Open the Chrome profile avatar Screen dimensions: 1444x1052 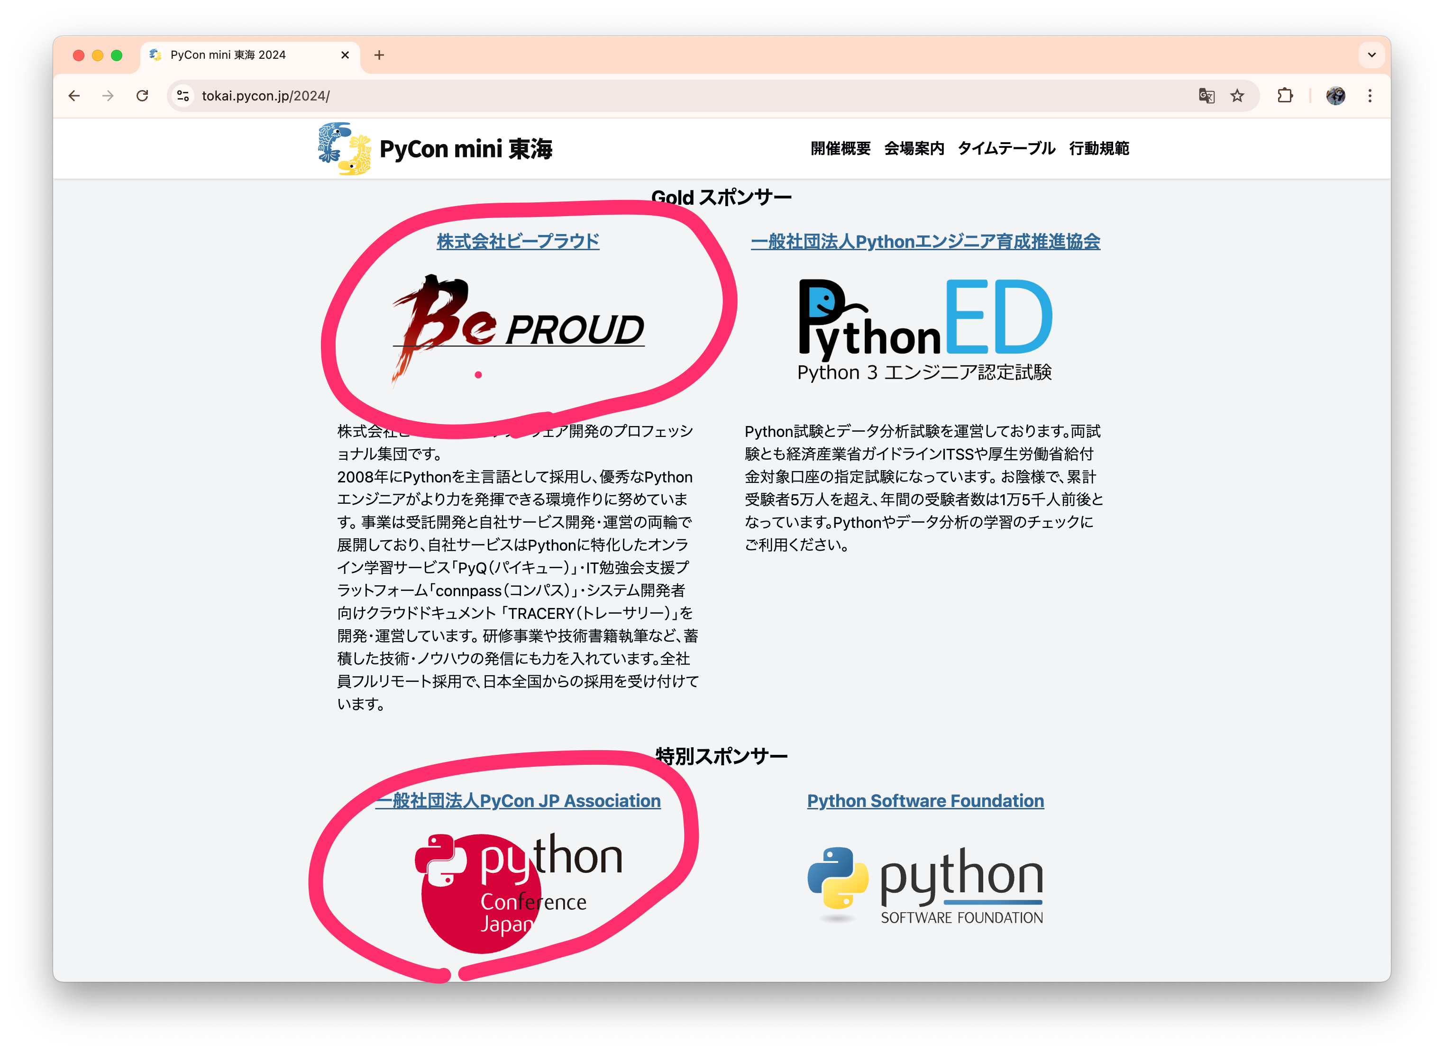click(x=1335, y=96)
